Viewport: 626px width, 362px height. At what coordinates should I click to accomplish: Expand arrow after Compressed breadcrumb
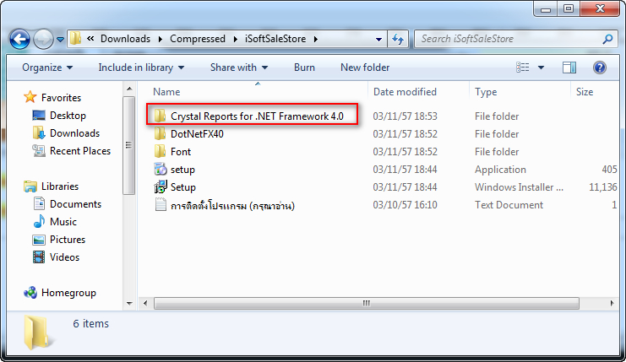click(x=235, y=39)
